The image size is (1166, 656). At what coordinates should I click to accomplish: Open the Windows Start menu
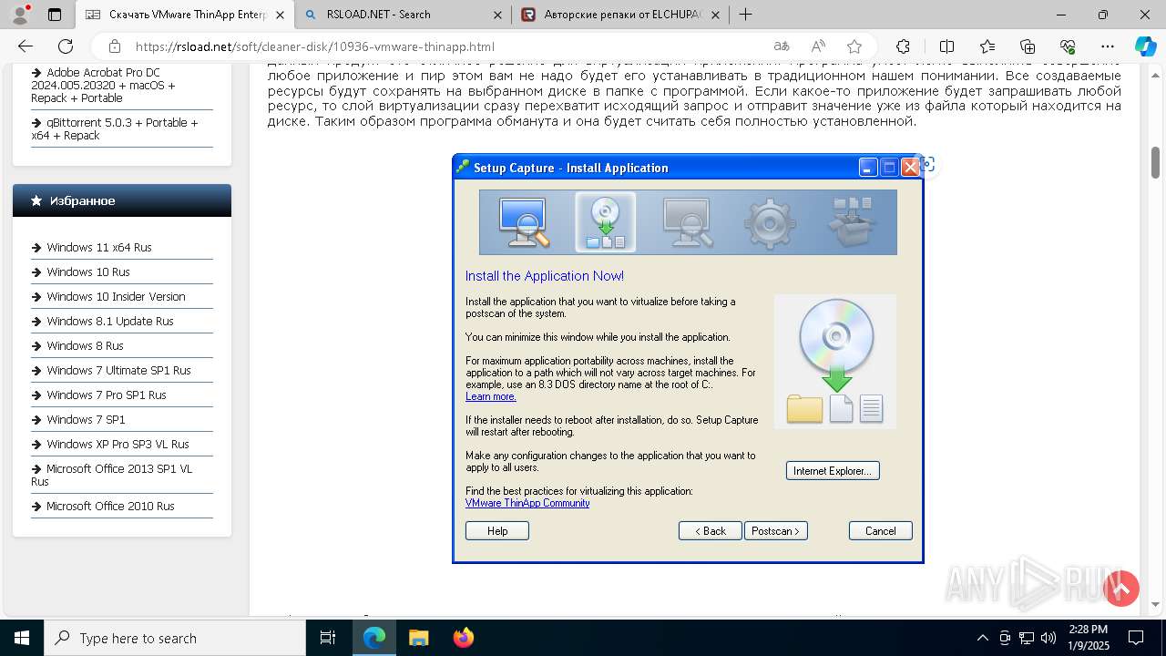point(22,638)
